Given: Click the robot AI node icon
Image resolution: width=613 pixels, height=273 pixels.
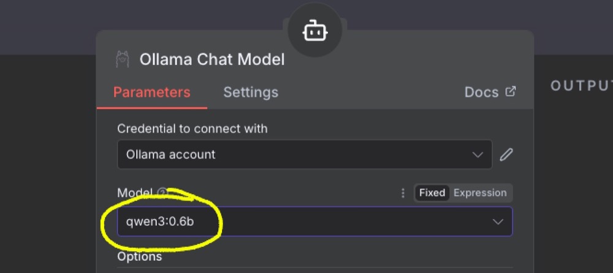Looking at the screenshot, I should click(x=313, y=31).
